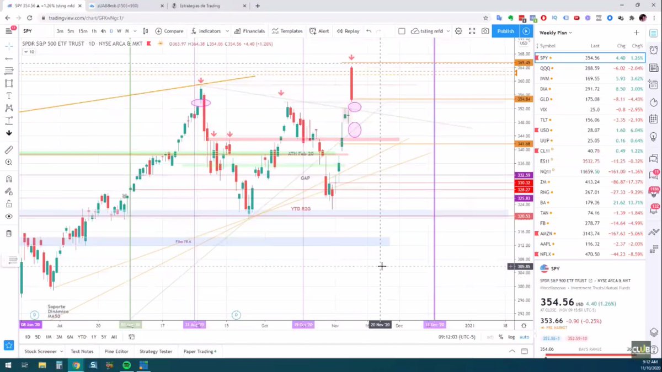Image resolution: width=662 pixels, height=372 pixels.
Task: Take a chart snapshot with camera
Action: 485,31
